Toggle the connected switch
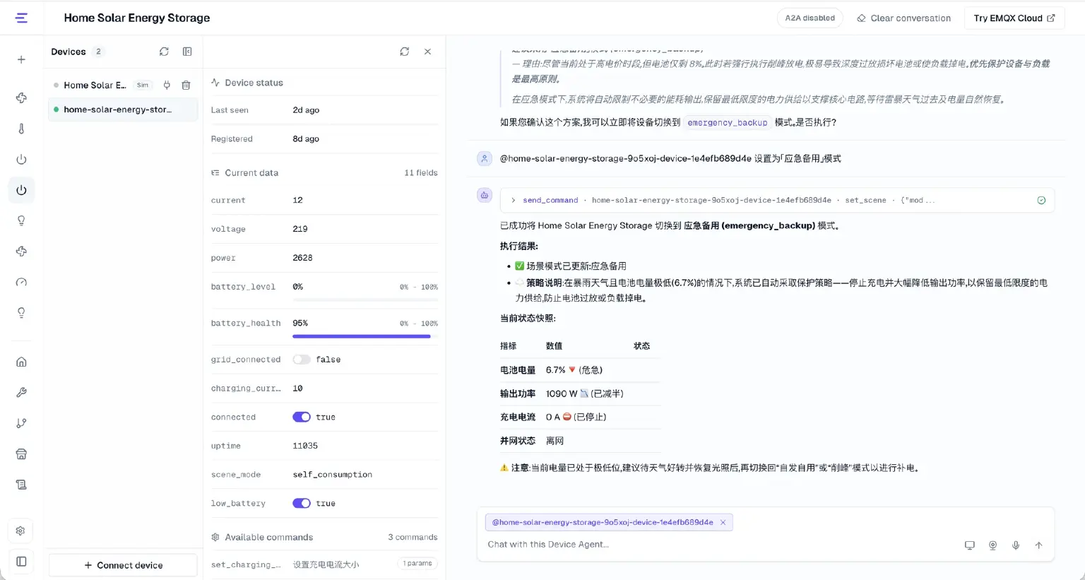Screen dimensions: 1085x580 pyautogui.click(x=302, y=417)
